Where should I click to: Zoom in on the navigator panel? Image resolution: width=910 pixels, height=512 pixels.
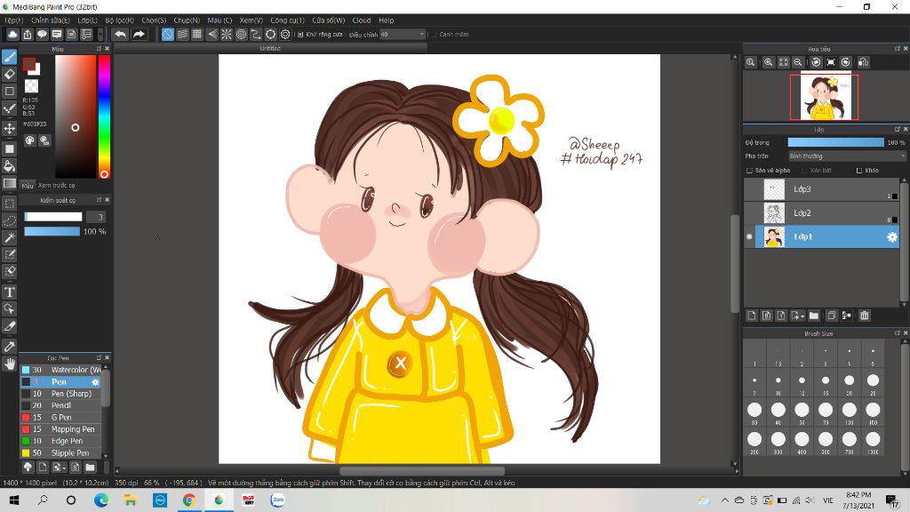(769, 62)
